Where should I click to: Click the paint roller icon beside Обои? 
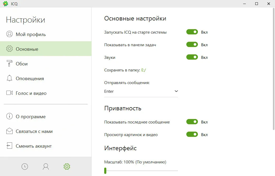(x=9, y=63)
